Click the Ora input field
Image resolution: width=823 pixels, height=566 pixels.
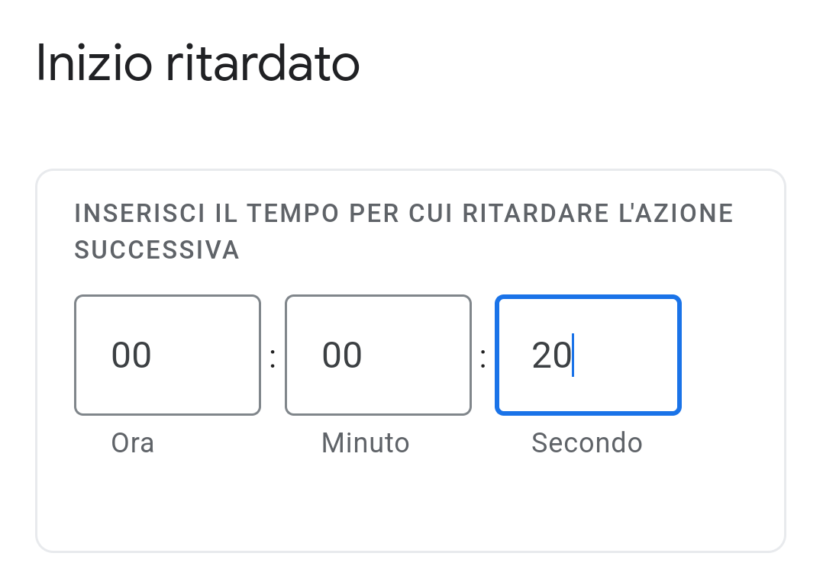point(167,355)
